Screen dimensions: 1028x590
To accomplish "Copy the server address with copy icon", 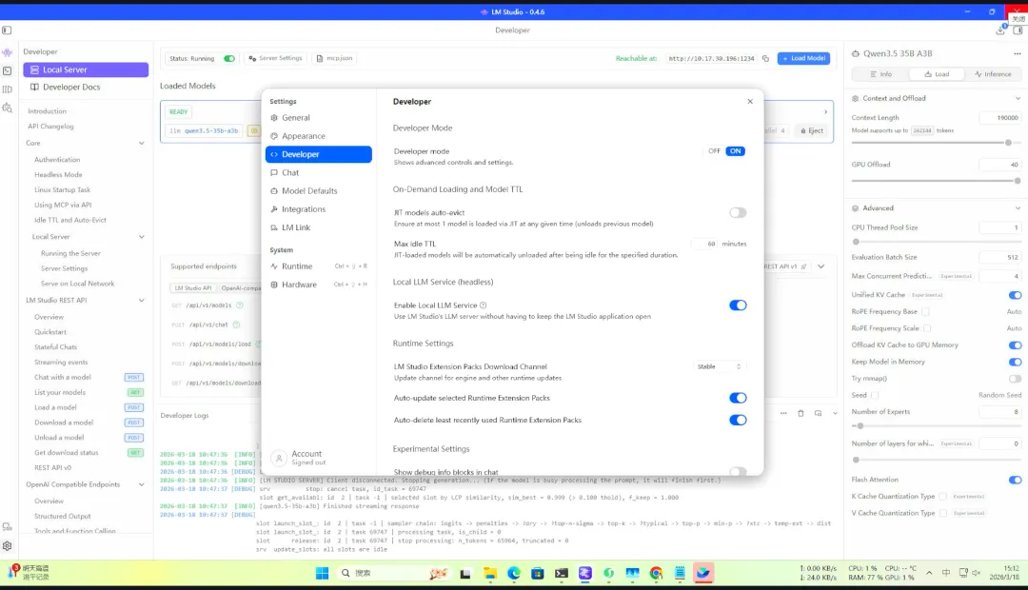I will click(x=765, y=58).
